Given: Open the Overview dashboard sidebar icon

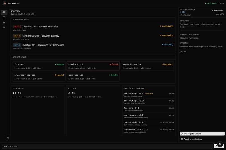Looking at the screenshot, I should pyautogui.click(x=4, y=12).
